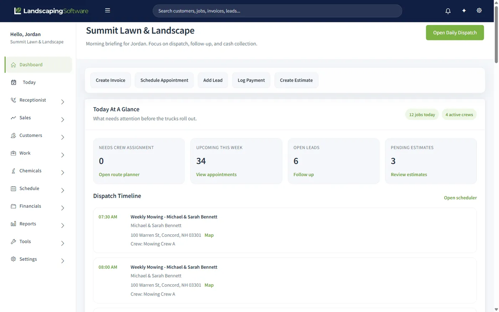Click the 4 active crews badge
Viewport: 499px width, 312px height.
[x=459, y=114]
